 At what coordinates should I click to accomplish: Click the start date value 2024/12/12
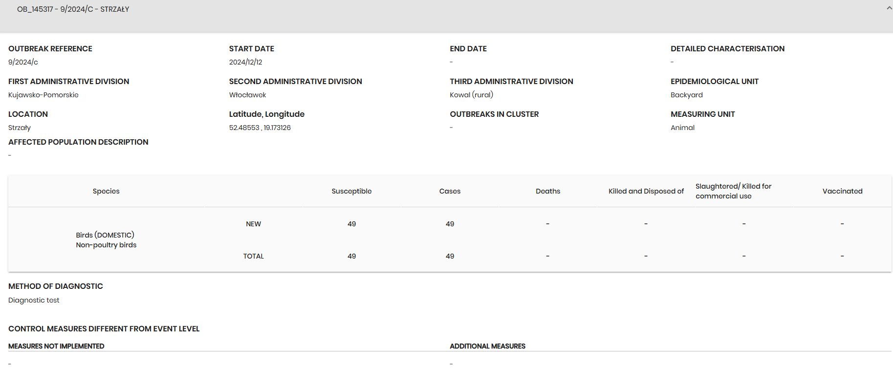pyautogui.click(x=245, y=62)
